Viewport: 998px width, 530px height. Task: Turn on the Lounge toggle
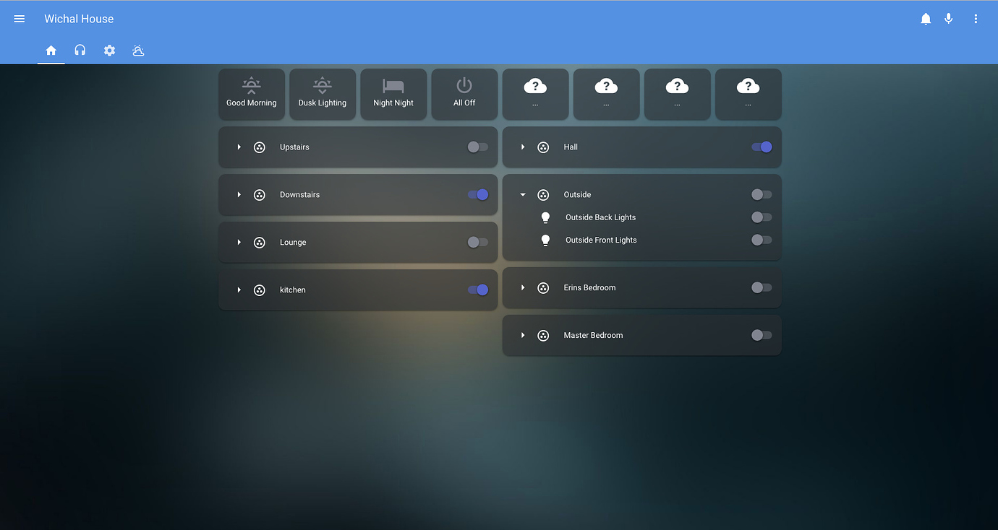coord(477,242)
